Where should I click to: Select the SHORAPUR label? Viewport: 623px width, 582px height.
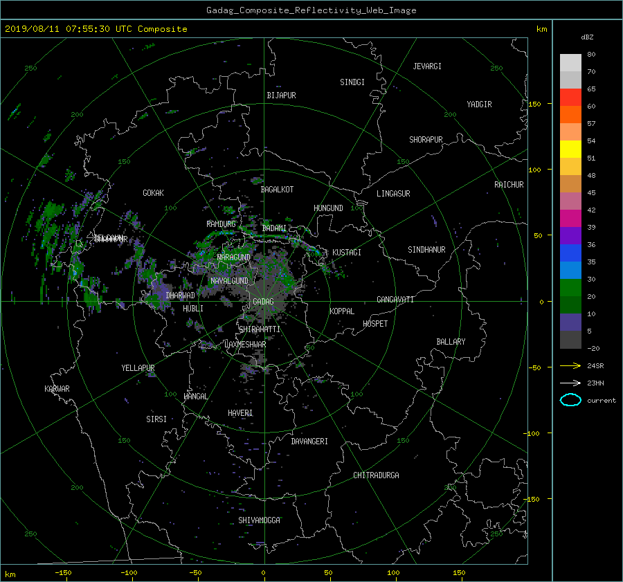coord(426,140)
